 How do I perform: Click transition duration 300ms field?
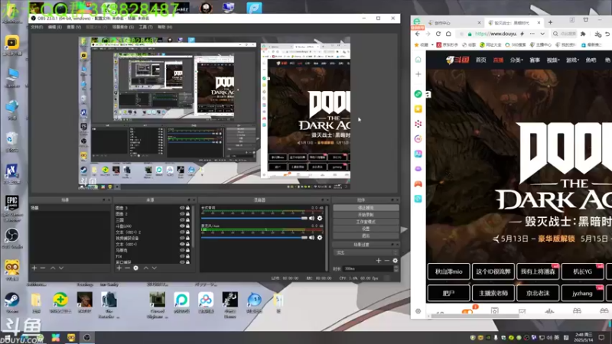(x=368, y=269)
